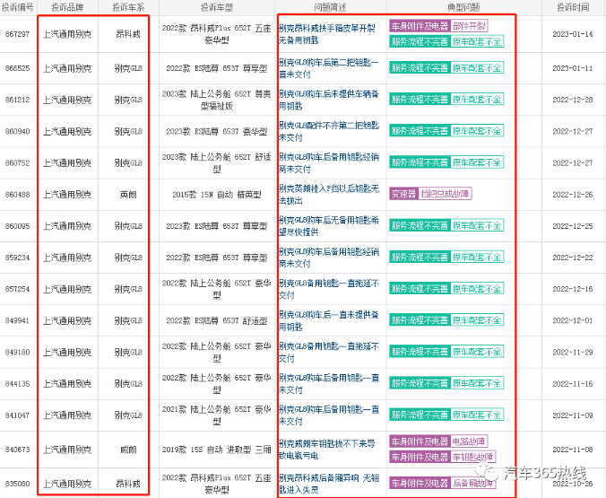Click the 英朗 car series cell
Image resolution: width=606 pixels, height=498 pixels.
click(x=128, y=195)
